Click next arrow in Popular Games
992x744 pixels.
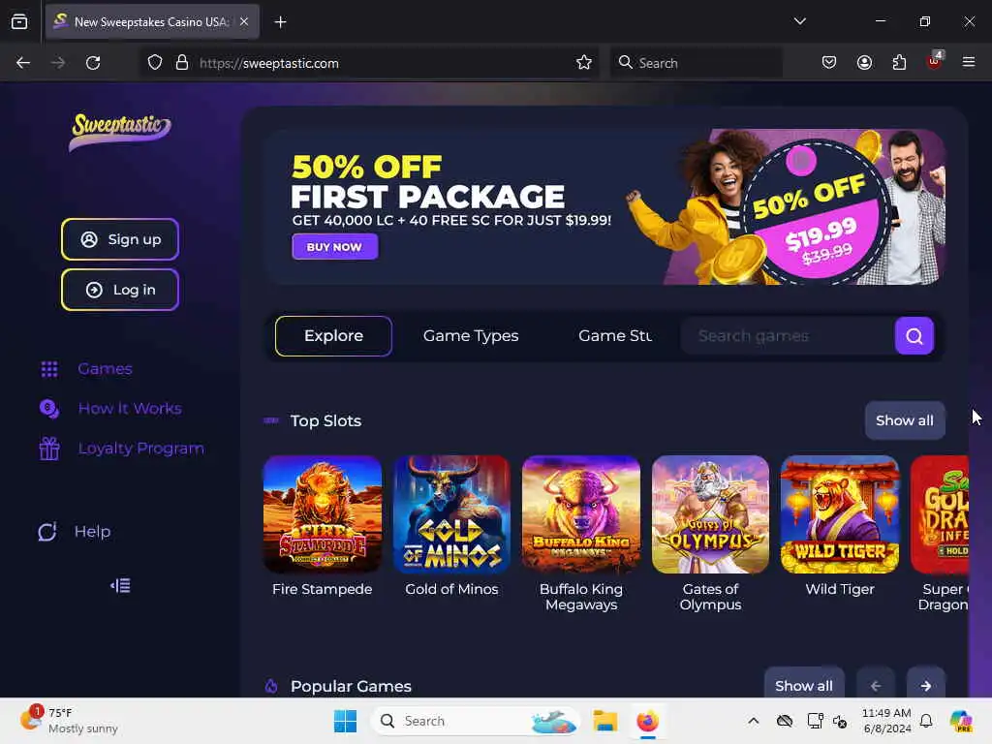pos(925,685)
